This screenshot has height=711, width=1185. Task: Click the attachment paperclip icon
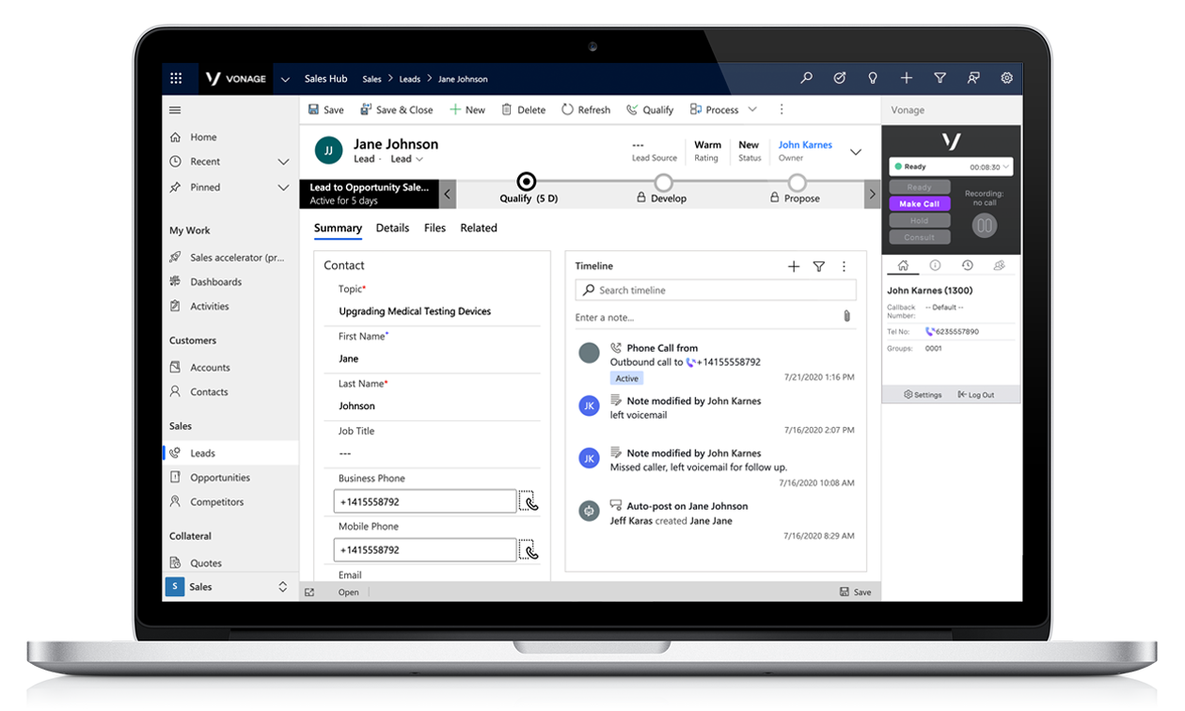846,317
